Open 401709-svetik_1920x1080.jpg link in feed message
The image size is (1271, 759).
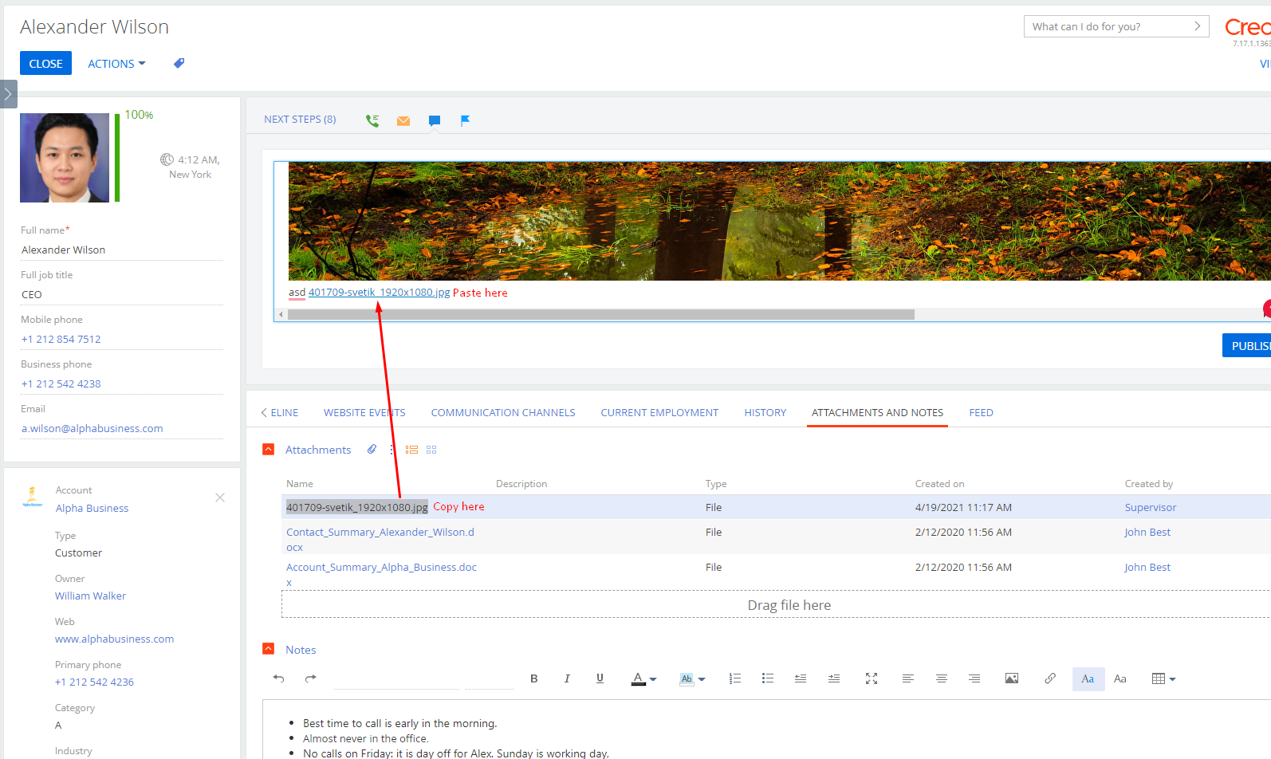click(380, 293)
